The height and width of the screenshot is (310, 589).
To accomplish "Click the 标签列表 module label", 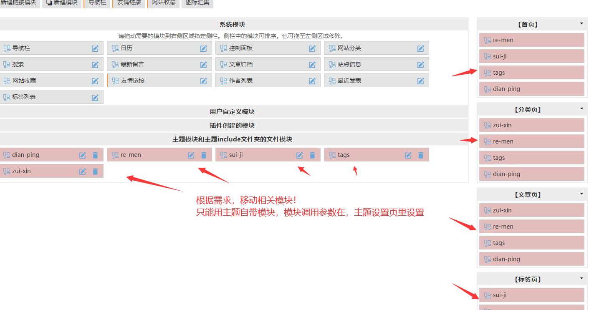I will click(24, 97).
